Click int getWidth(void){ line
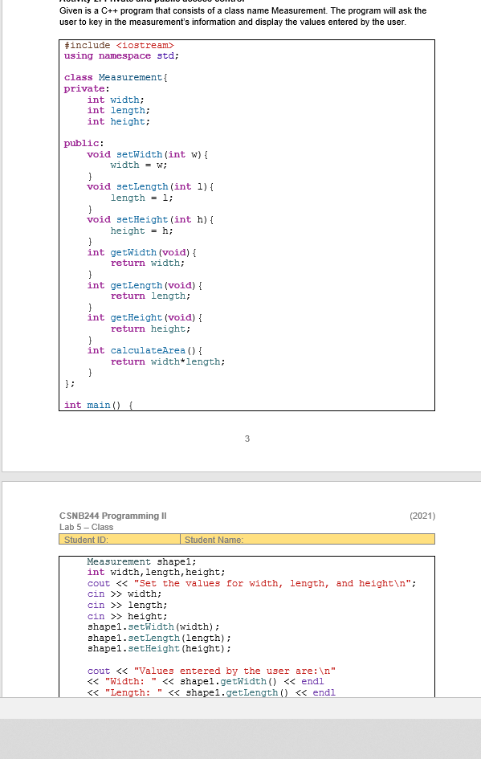Image resolution: width=481 pixels, height=759 pixels. (x=142, y=253)
